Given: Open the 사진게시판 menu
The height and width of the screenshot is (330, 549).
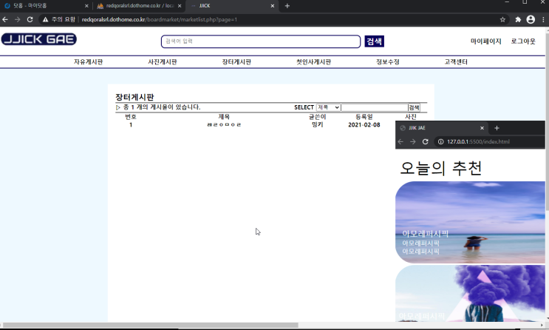Looking at the screenshot, I should click(x=163, y=61).
